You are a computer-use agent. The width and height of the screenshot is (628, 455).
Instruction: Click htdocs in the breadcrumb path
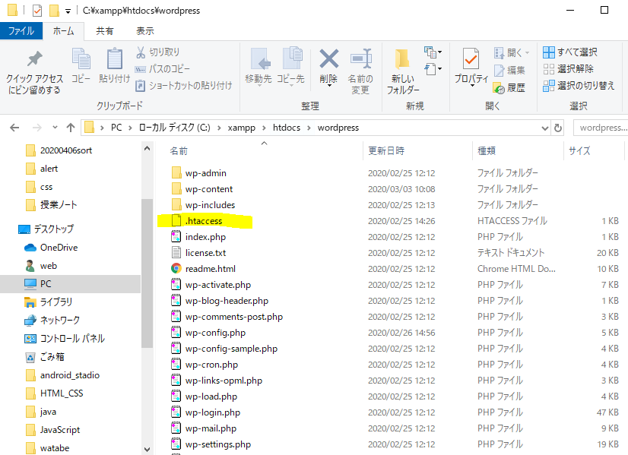point(287,128)
